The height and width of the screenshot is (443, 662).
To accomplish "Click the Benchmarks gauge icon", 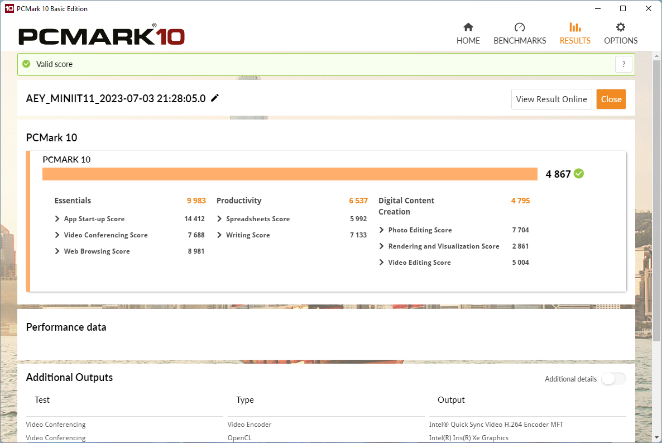I will 520,27.
